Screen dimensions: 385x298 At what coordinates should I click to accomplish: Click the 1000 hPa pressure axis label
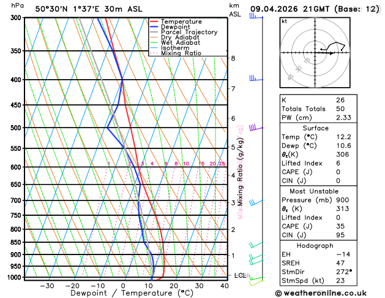(16, 277)
